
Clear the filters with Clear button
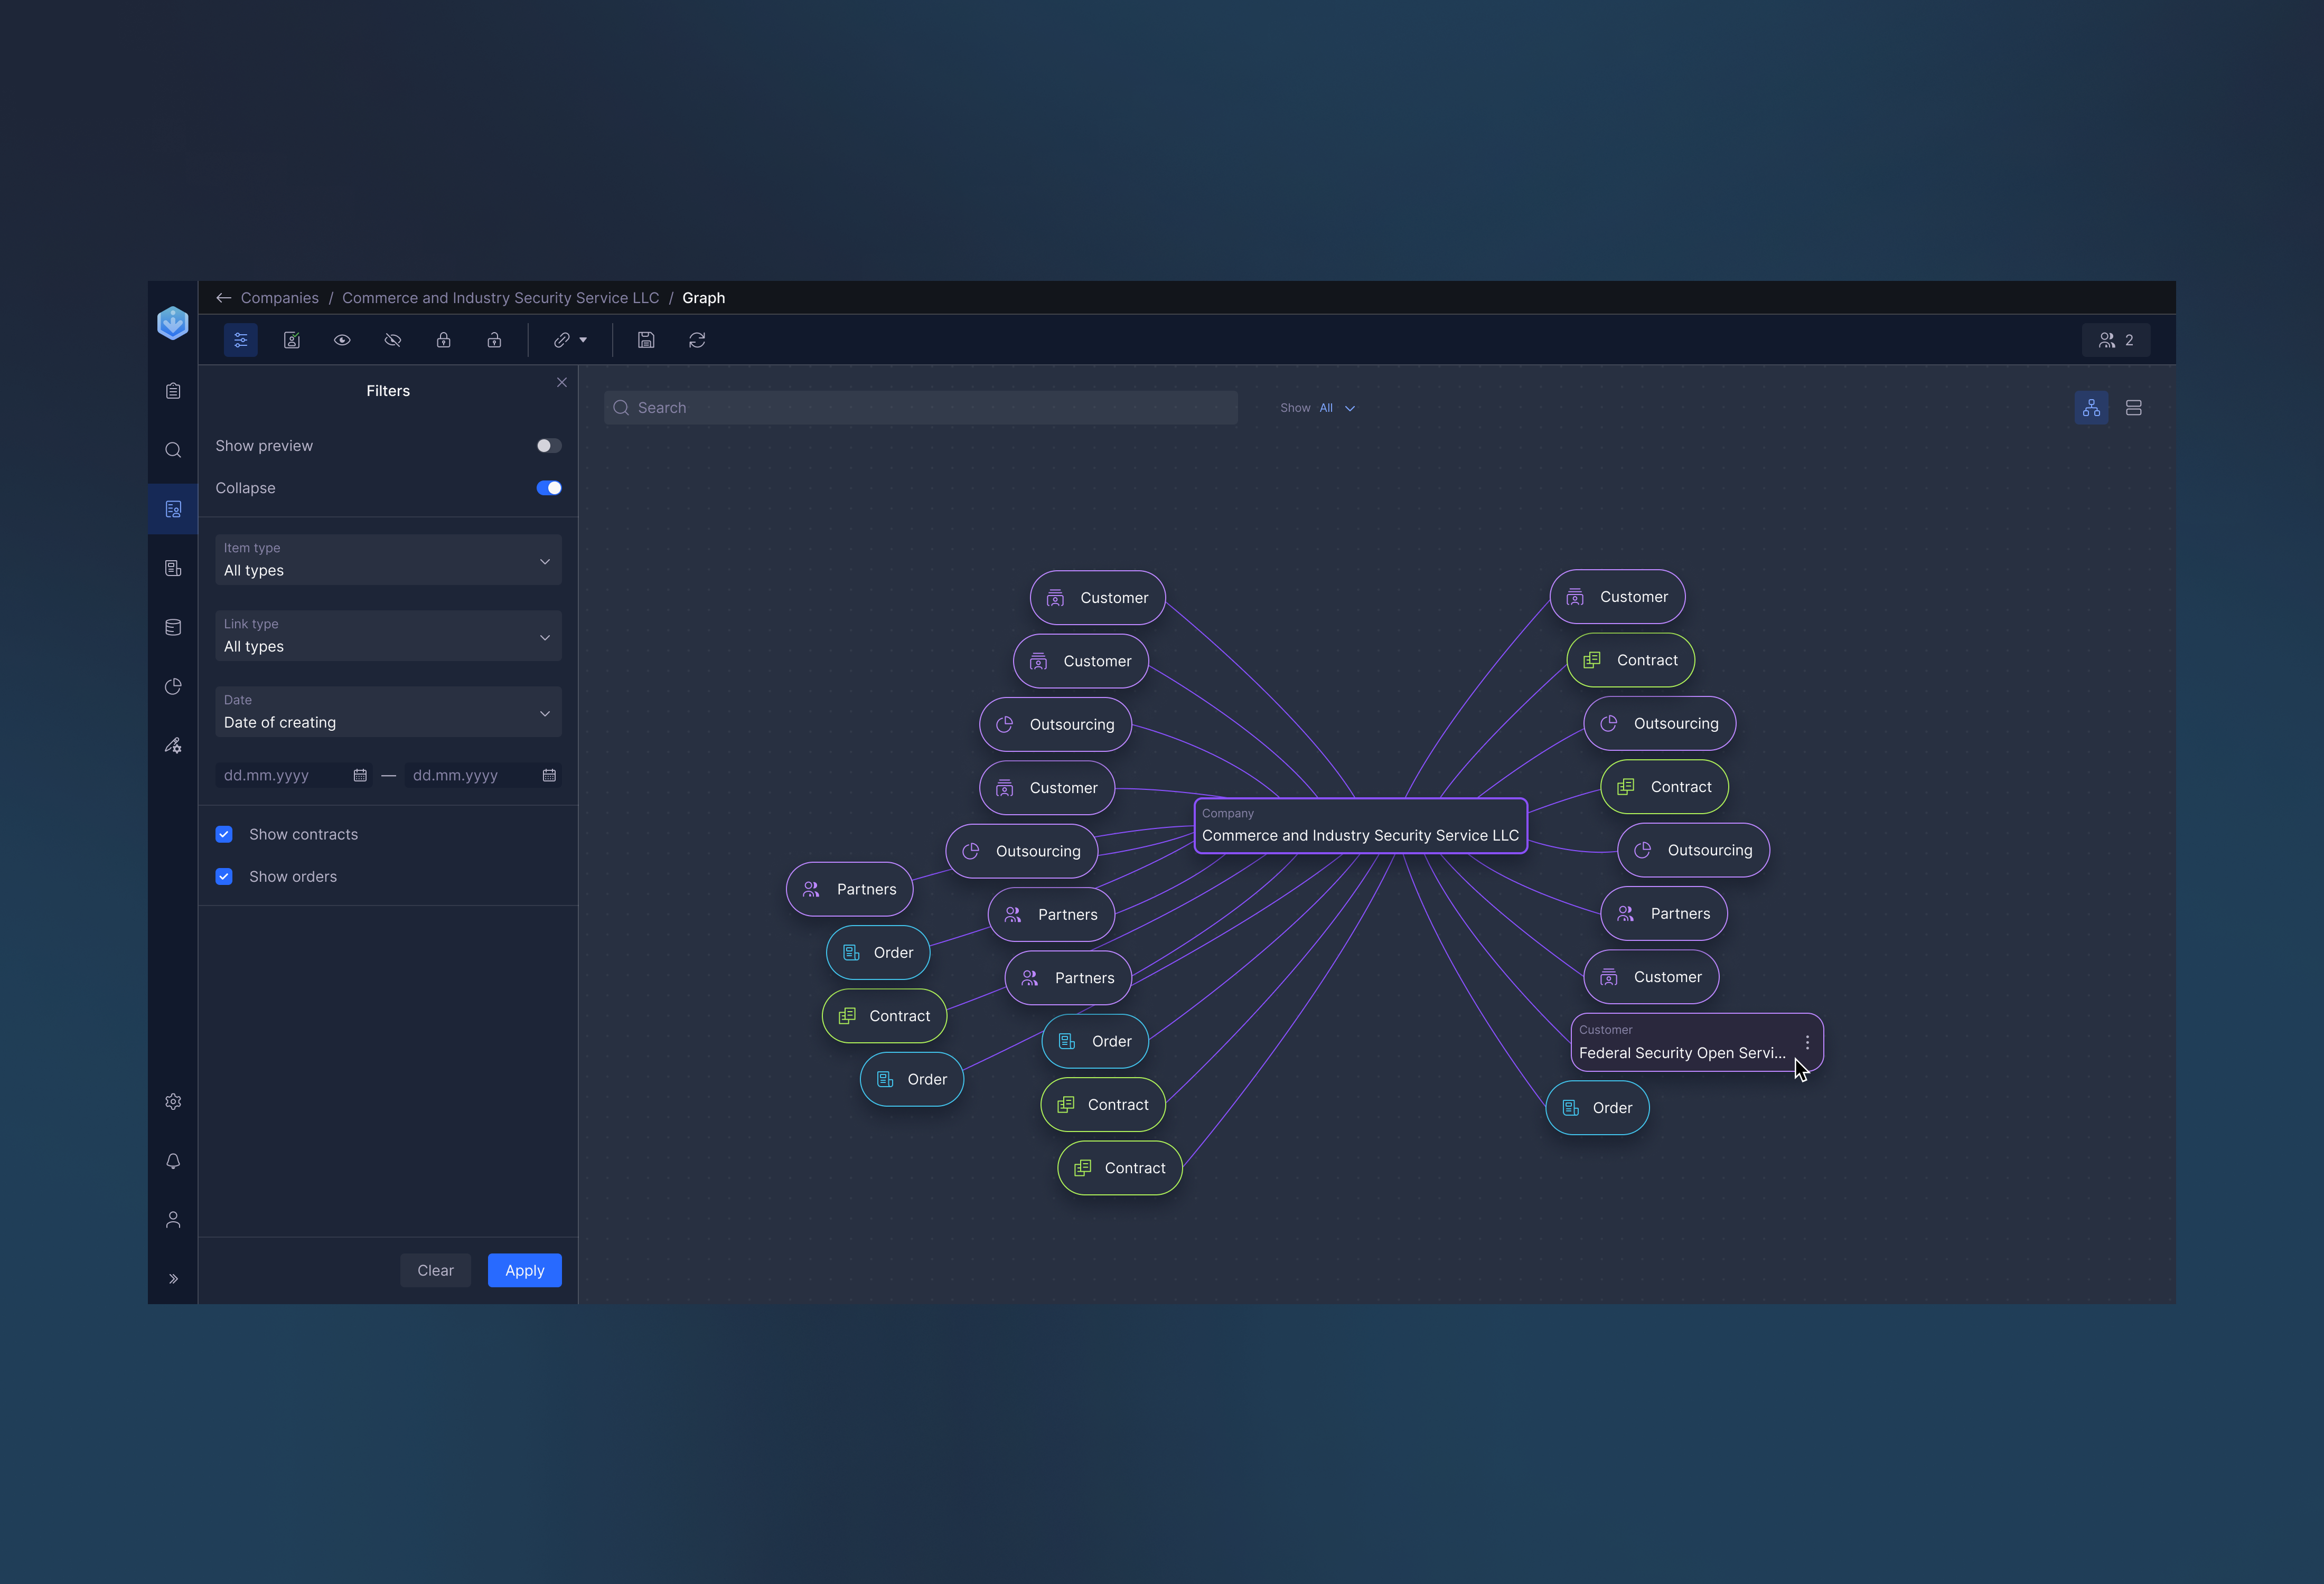click(x=435, y=1270)
